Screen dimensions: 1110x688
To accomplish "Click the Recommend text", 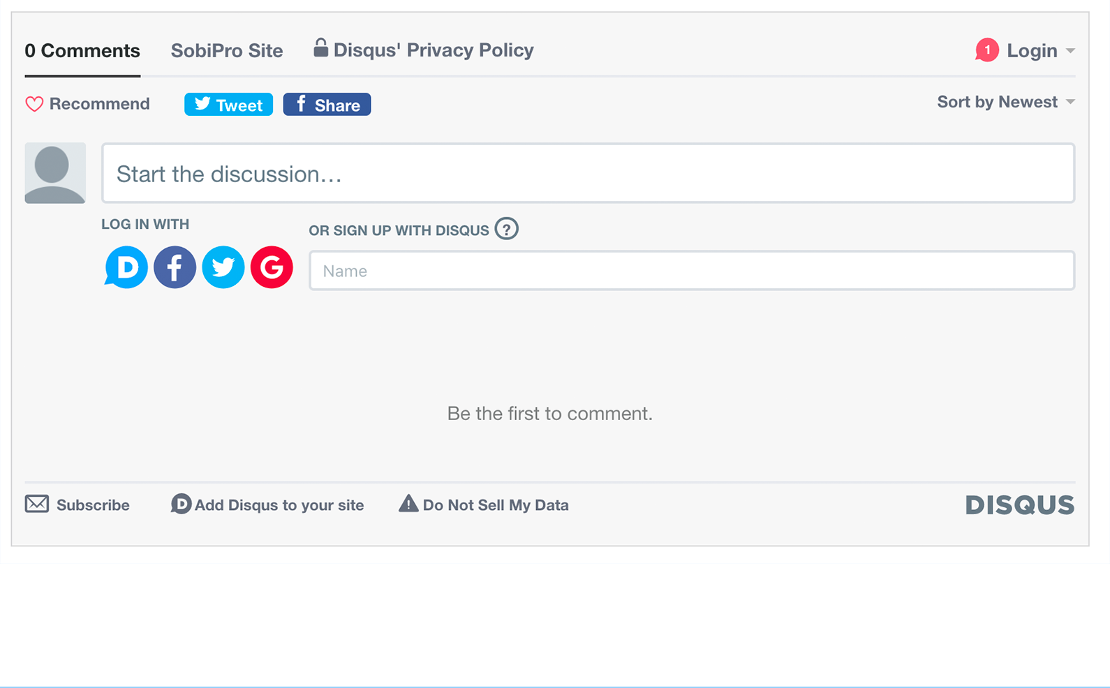I will [100, 104].
